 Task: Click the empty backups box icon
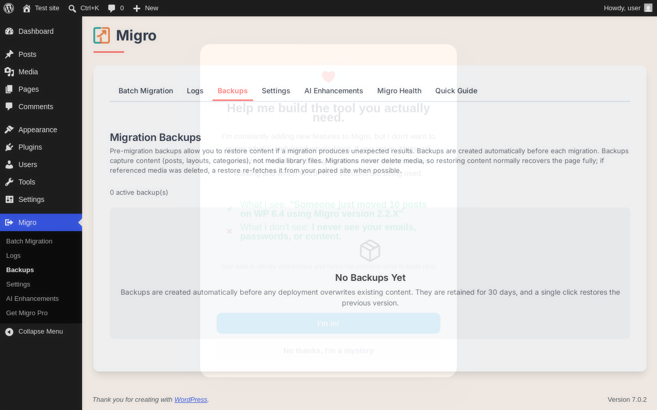point(370,251)
